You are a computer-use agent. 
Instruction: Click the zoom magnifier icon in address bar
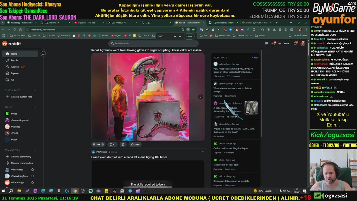(188, 29)
